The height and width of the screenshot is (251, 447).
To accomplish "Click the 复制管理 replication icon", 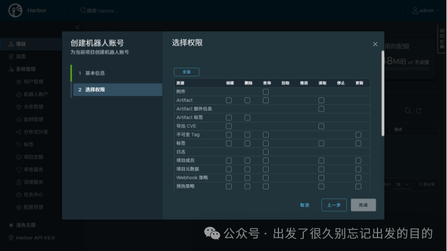I will 19,119.
